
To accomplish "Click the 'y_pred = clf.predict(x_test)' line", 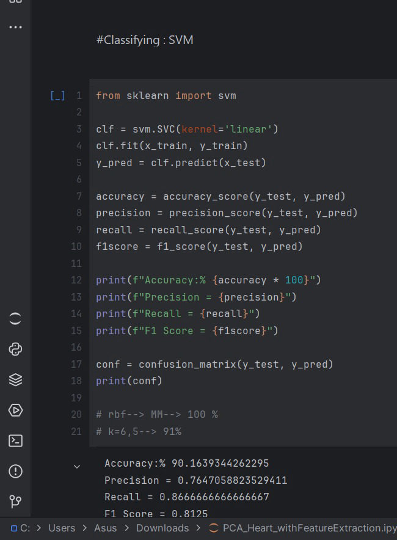I will click(x=181, y=162).
